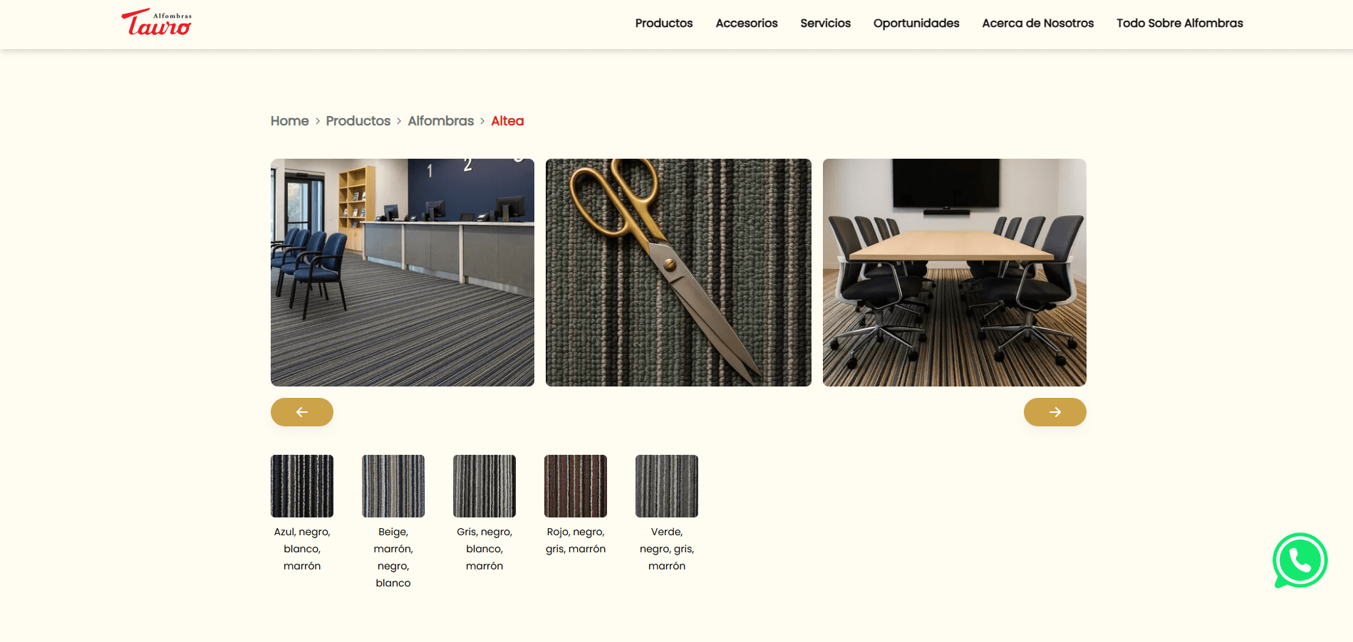
Task: Pick the Rojo, negro, gris, marrón swatch
Action: tap(576, 486)
